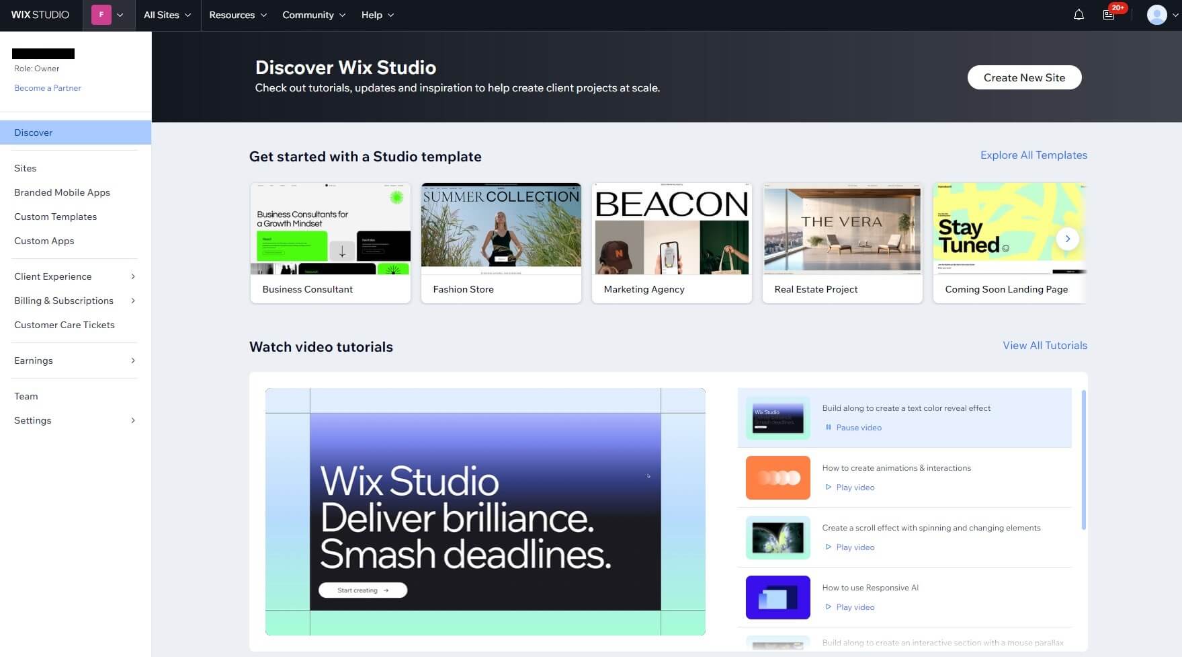This screenshot has height=657, width=1182.
Task: Click the Create New Site button
Action: 1024,77
